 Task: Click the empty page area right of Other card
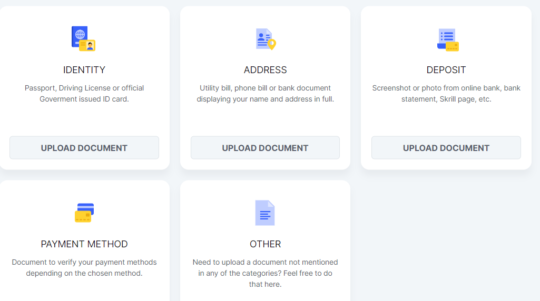tap(446, 242)
